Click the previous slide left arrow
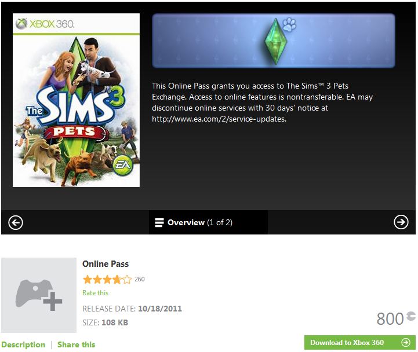The height and width of the screenshot is (352, 418). (x=16, y=222)
